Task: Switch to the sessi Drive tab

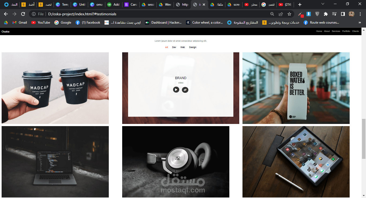Action: [148, 5]
